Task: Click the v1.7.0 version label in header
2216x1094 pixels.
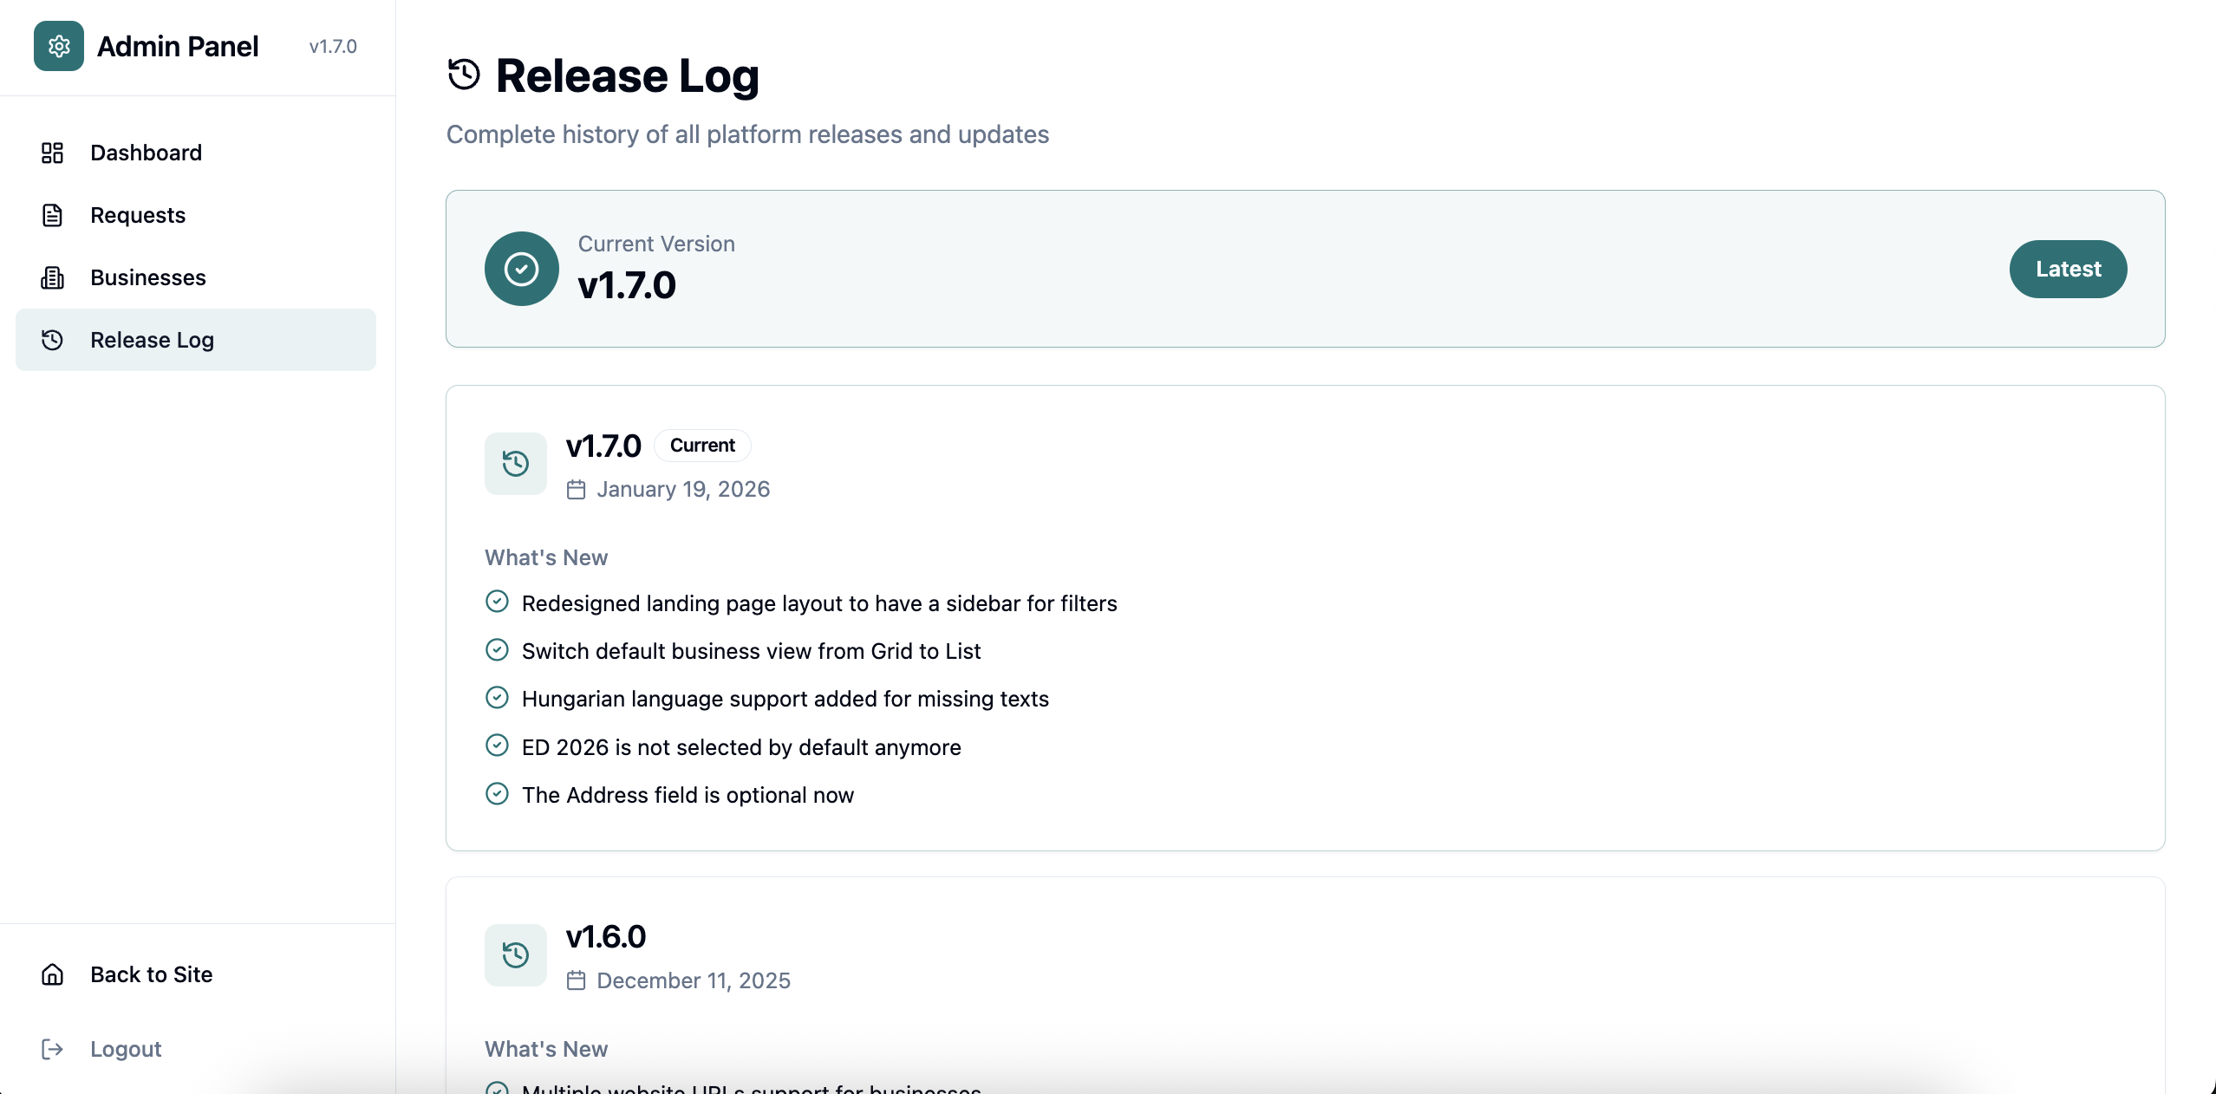Action: coord(332,46)
